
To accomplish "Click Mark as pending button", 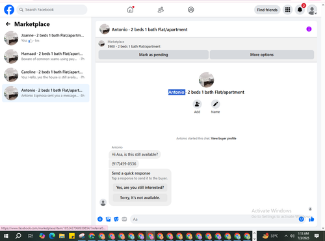I will click(153, 55).
